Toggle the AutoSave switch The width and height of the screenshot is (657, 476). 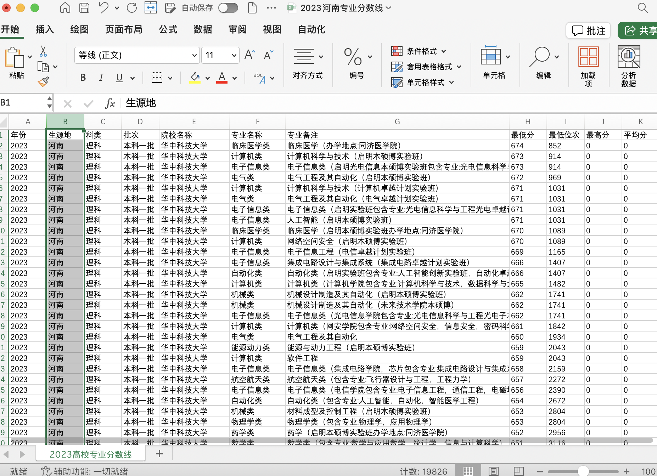click(228, 8)
